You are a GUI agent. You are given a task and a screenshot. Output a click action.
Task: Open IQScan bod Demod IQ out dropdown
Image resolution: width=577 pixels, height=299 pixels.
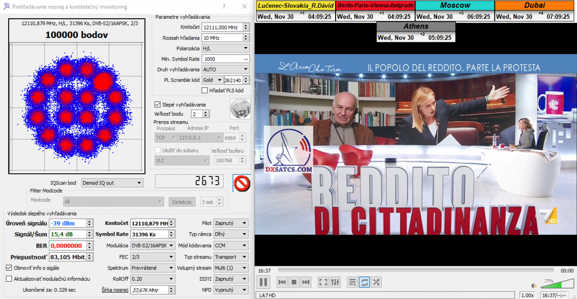112,183
